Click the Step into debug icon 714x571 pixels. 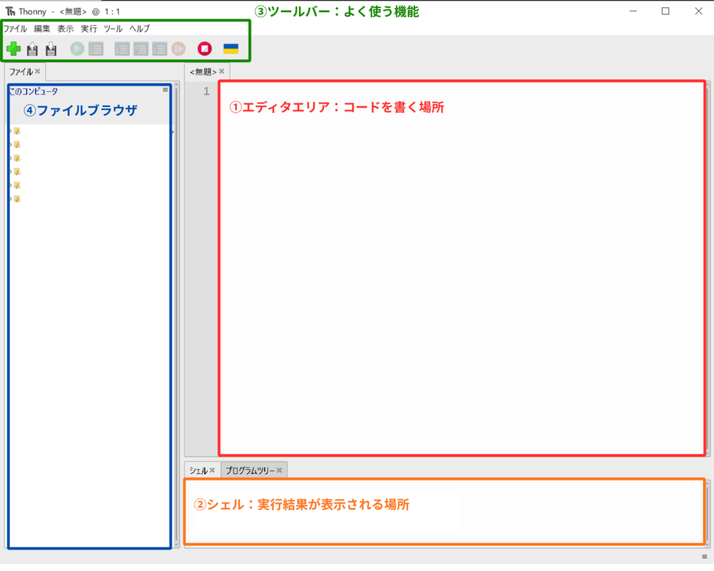pyautogui.click(x=141, y=49)
